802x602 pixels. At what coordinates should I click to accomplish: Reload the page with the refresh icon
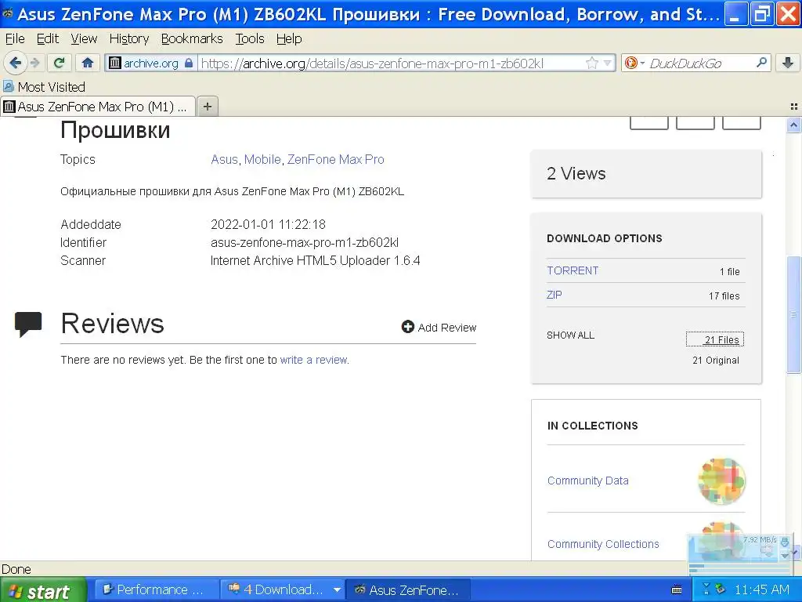[x=60, y=63]
